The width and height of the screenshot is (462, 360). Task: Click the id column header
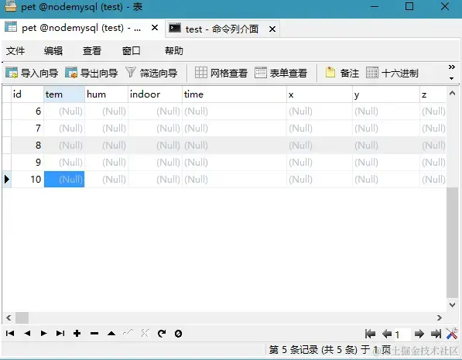click(27, 94)
